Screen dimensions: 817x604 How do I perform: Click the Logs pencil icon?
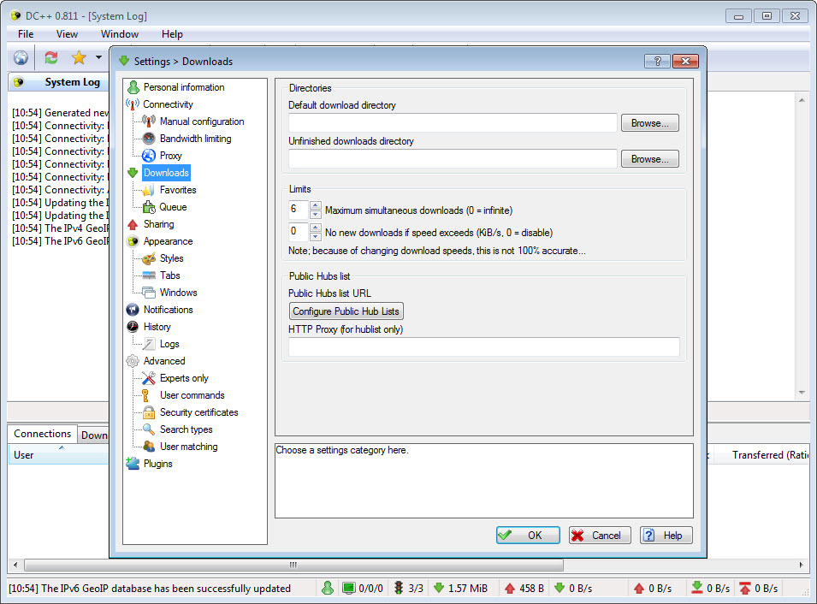(x=149, y=344)
